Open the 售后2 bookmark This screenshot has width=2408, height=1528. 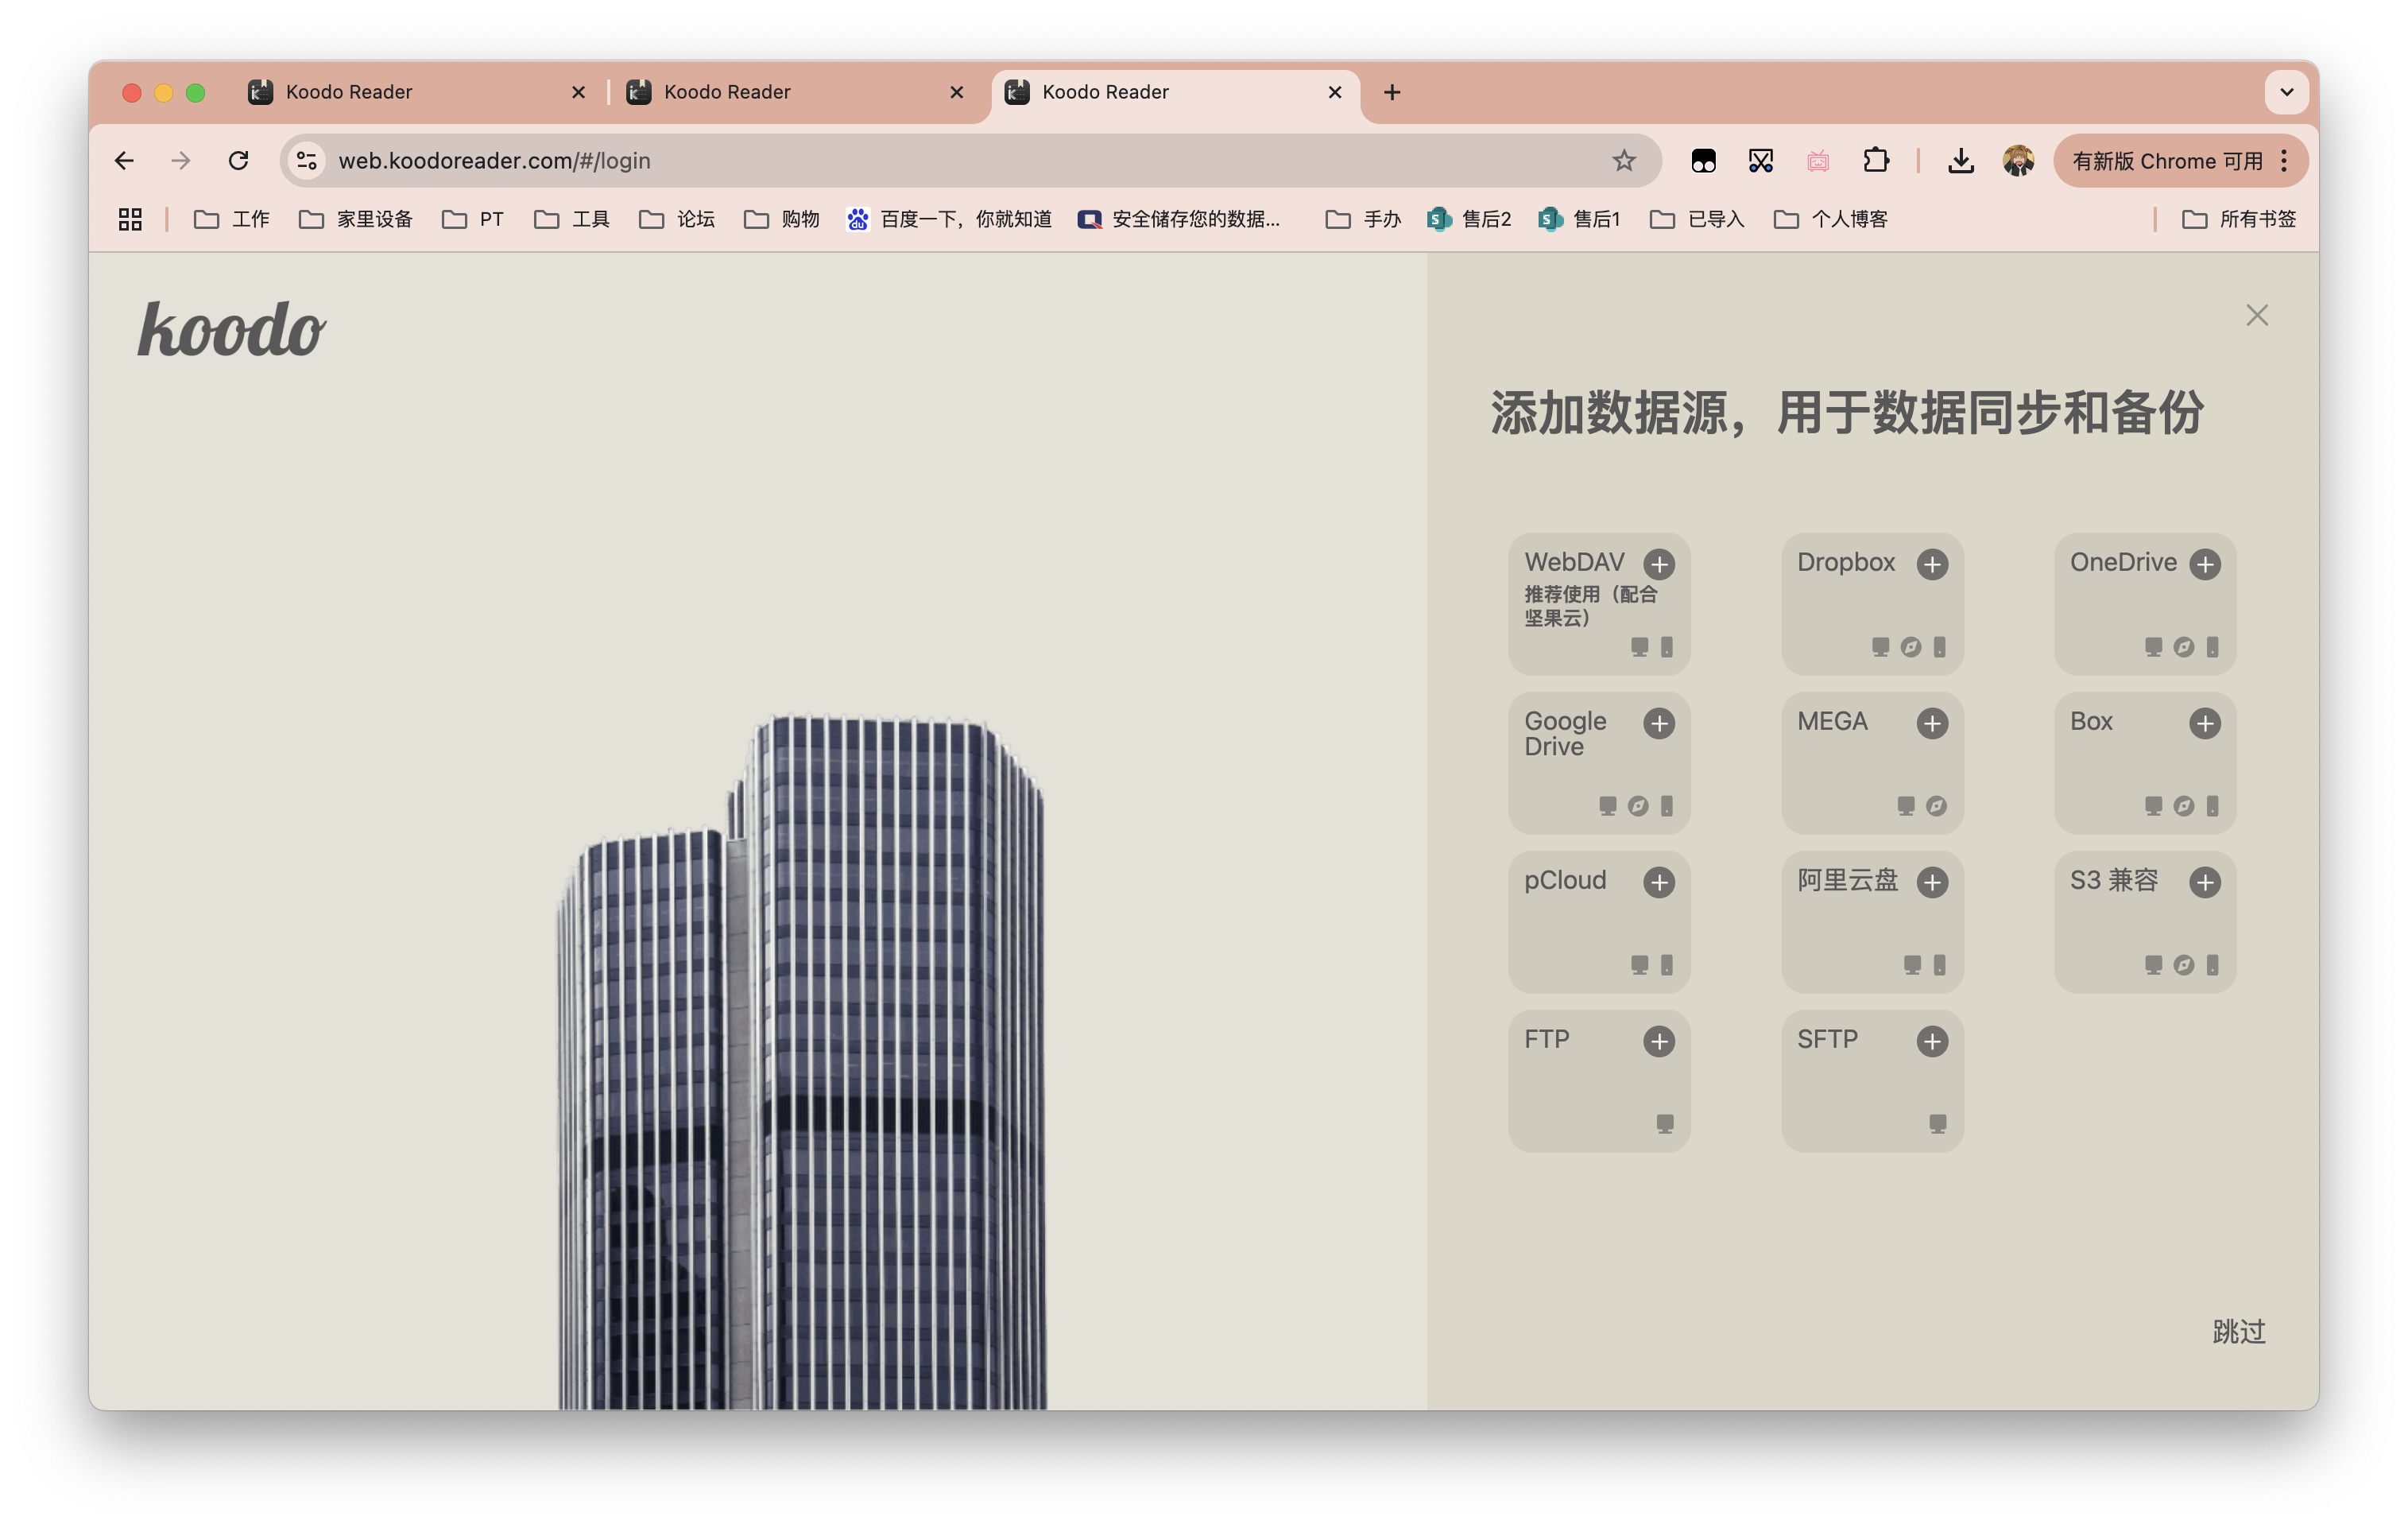point(1470,219)
